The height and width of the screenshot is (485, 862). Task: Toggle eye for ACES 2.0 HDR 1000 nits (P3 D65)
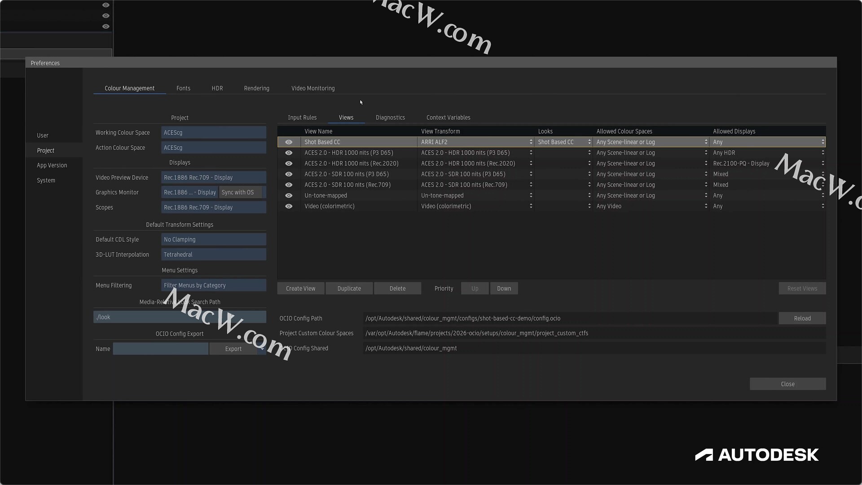289,153
